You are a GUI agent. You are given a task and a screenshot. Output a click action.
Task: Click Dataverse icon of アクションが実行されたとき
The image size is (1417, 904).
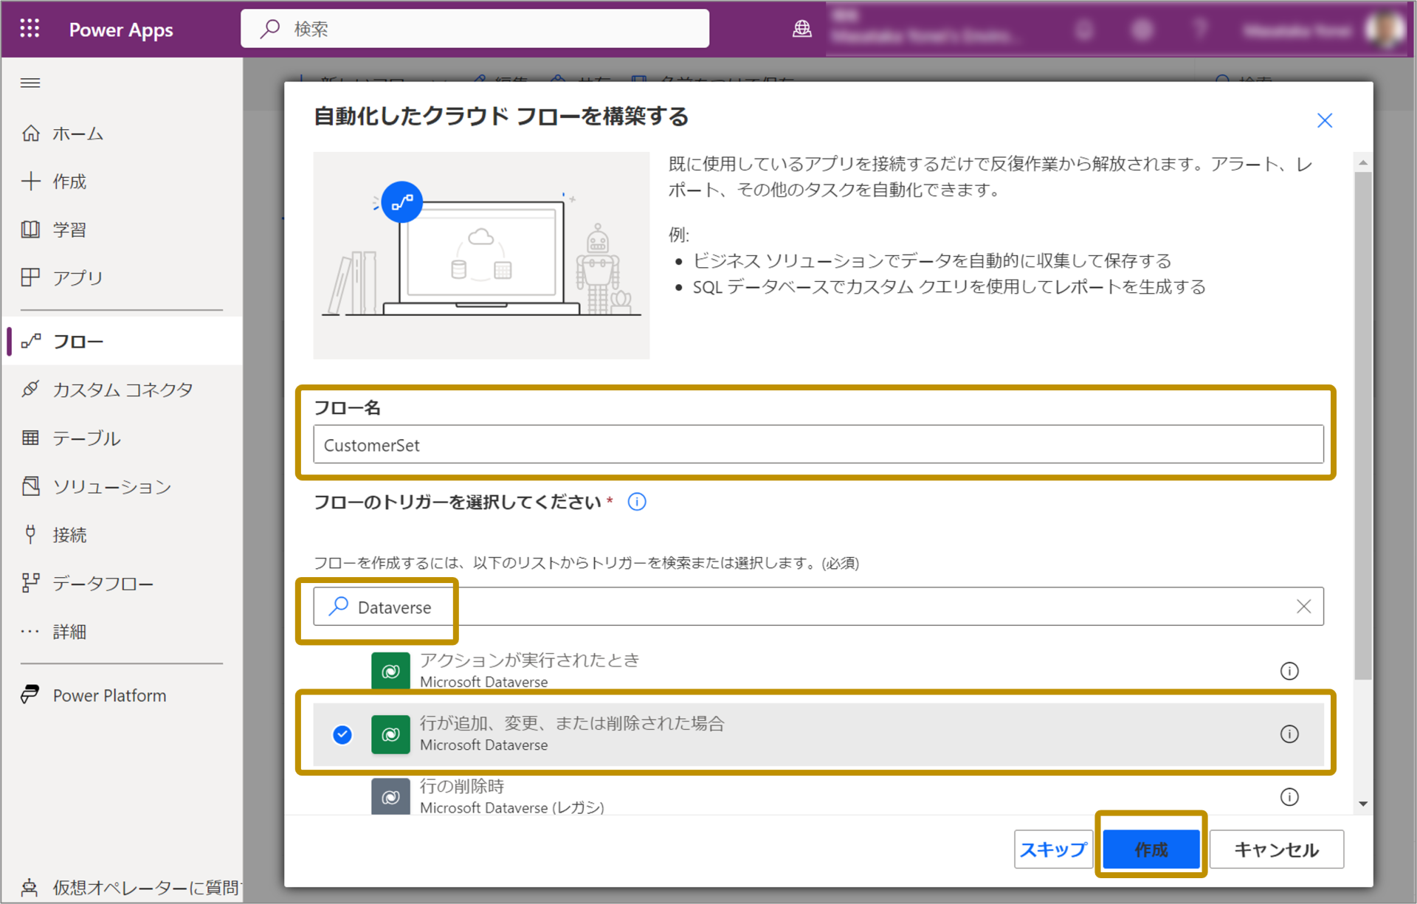coord(390,671)
